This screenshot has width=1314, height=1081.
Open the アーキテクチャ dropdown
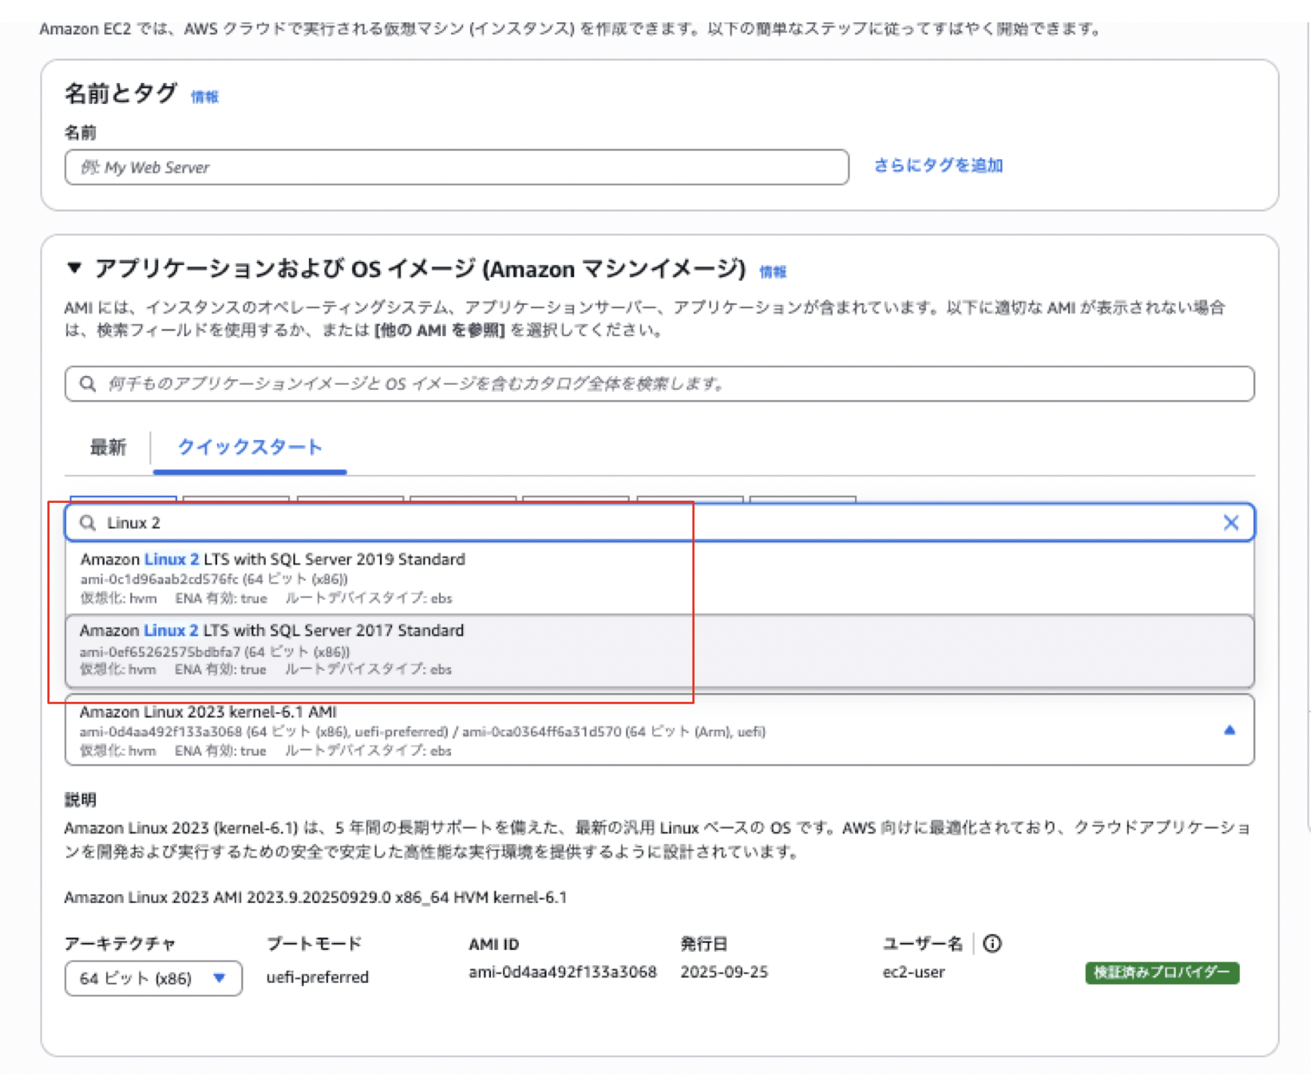(x=153, y=979)
